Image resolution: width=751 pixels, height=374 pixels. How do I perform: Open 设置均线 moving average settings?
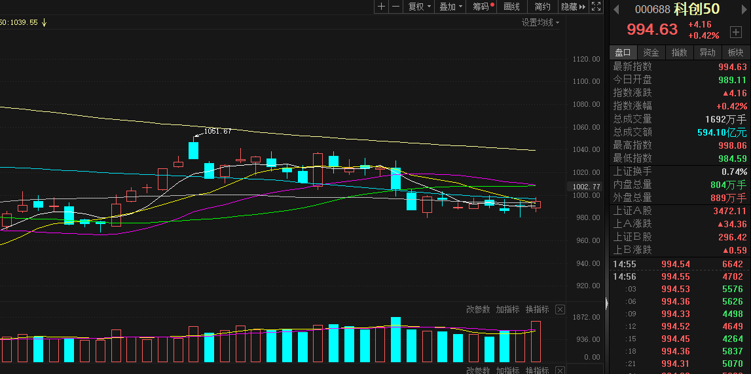coord(541,22)
